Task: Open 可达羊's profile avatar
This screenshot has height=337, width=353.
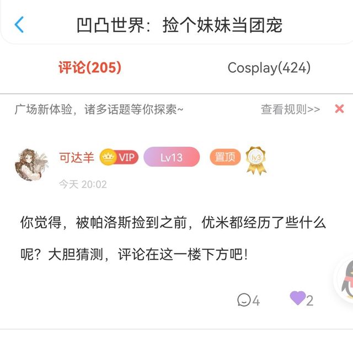Action: (31, 164)
